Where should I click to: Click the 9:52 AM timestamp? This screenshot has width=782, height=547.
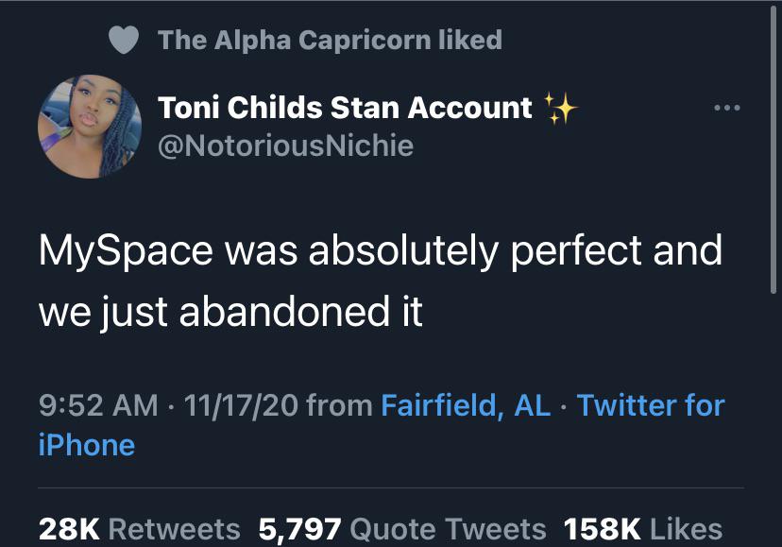98,405
